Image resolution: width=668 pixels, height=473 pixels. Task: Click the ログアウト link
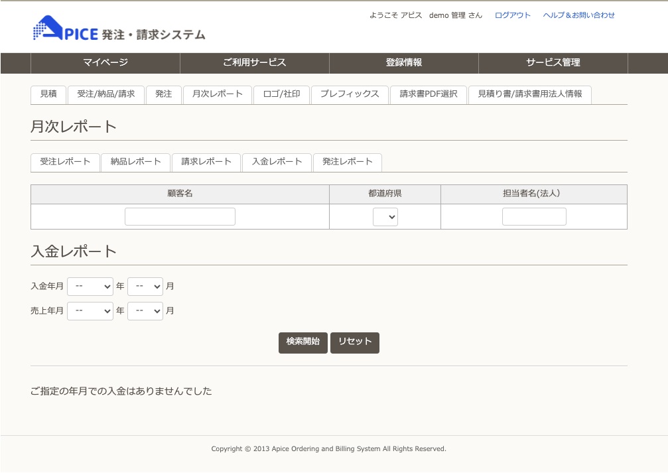pyautogui.click(x=513, y=15)
